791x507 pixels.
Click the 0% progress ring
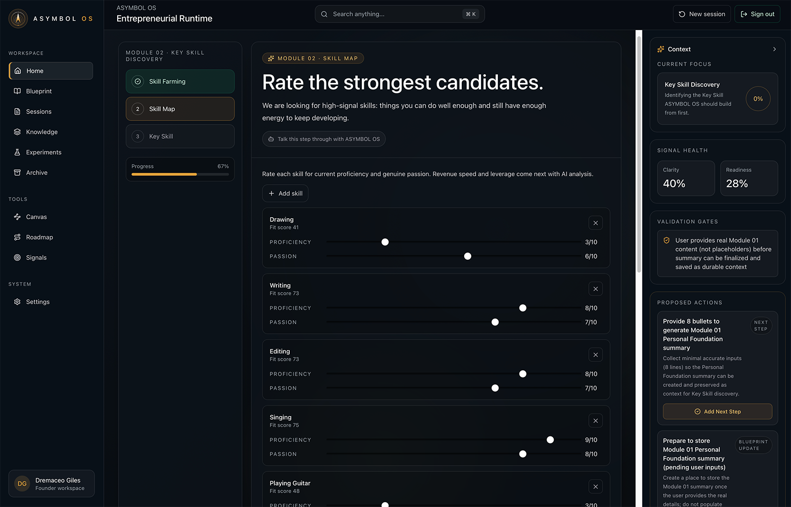758,99
